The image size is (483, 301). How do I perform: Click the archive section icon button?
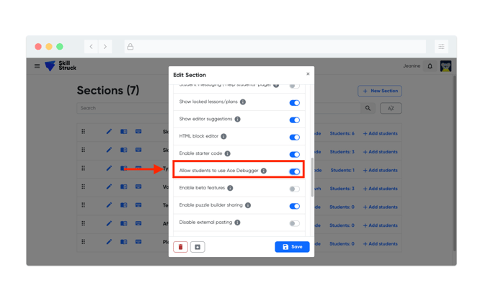click(198, 247)
